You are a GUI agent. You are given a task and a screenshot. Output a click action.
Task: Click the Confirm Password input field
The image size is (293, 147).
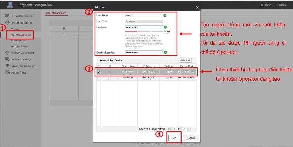coord(144,52)
